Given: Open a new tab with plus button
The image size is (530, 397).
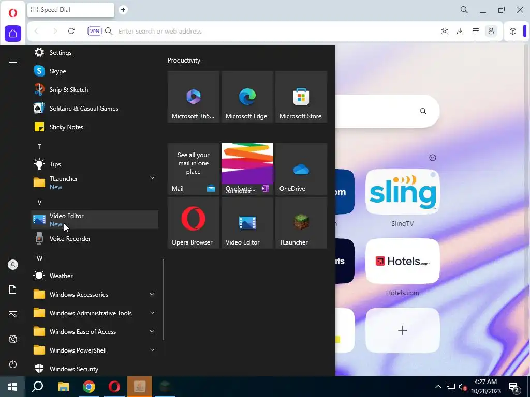Looking at the screenshot, I should point(123,10).
